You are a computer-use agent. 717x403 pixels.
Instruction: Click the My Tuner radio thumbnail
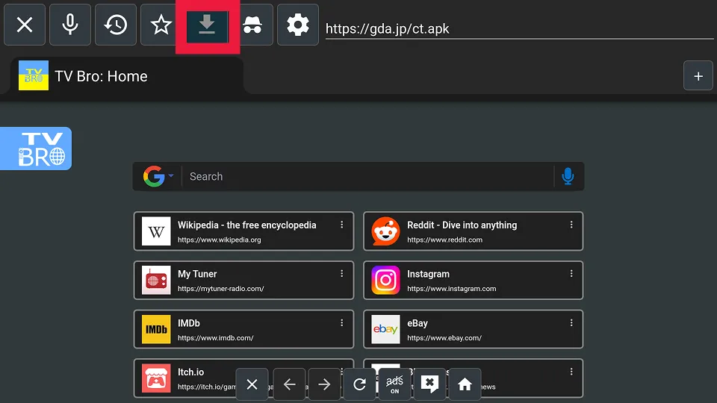pyautogui.click(x=156, y=280)
